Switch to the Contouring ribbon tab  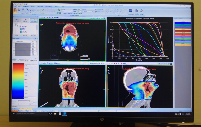click(40, 7)
